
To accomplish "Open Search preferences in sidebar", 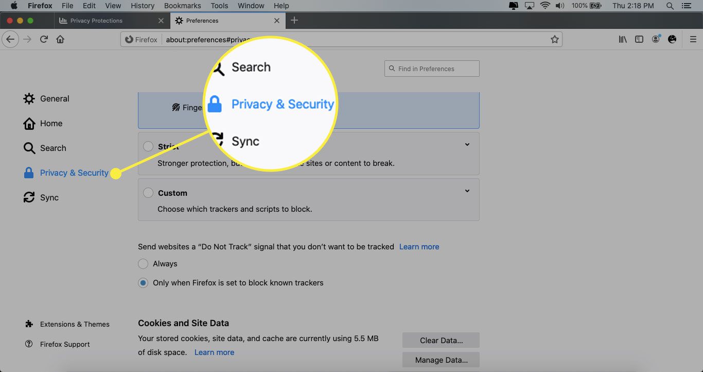I will point(45,148).
